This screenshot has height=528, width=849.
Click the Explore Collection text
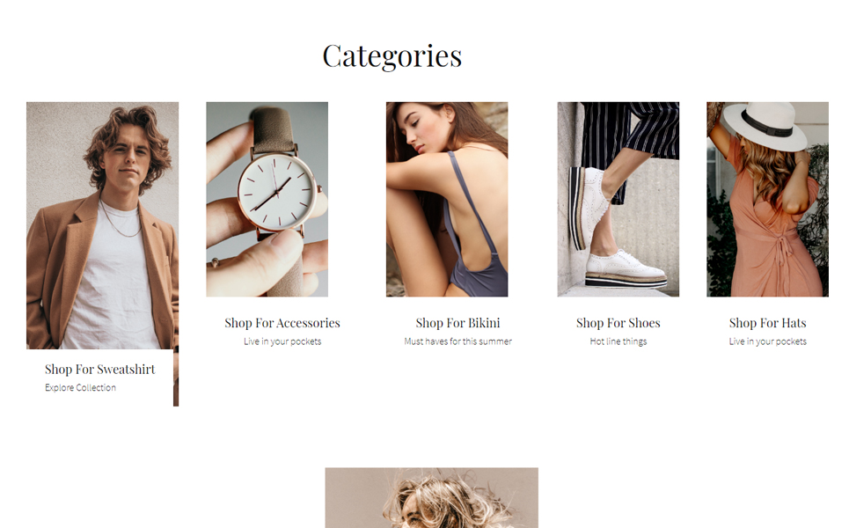tap(80, 388)
